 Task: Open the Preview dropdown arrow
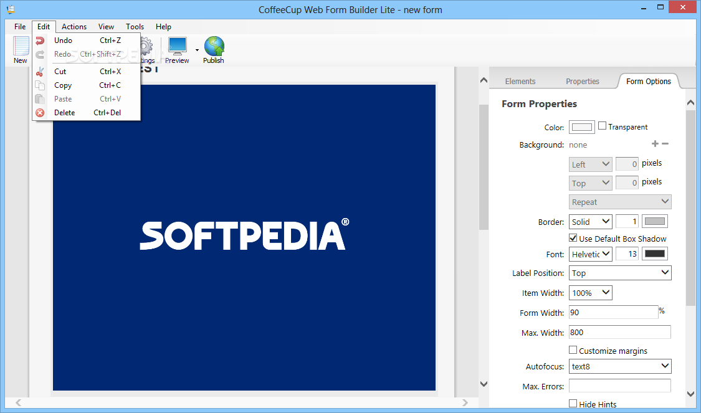[x=197, y=50]
